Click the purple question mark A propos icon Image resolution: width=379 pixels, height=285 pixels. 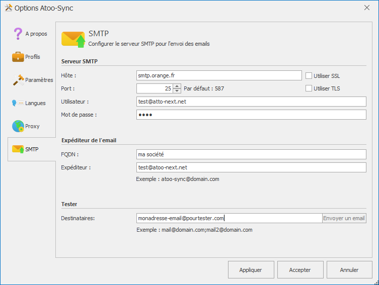(x=18, y=34)
